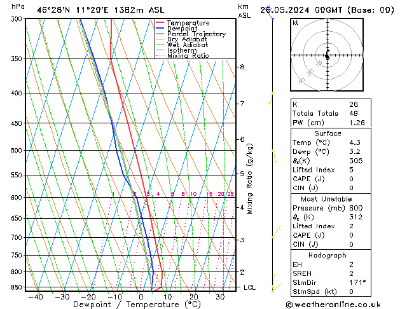Click the 500 hPa pressure label
The image size is (400, 309).
pyautogui.click(x=18, y=151)
